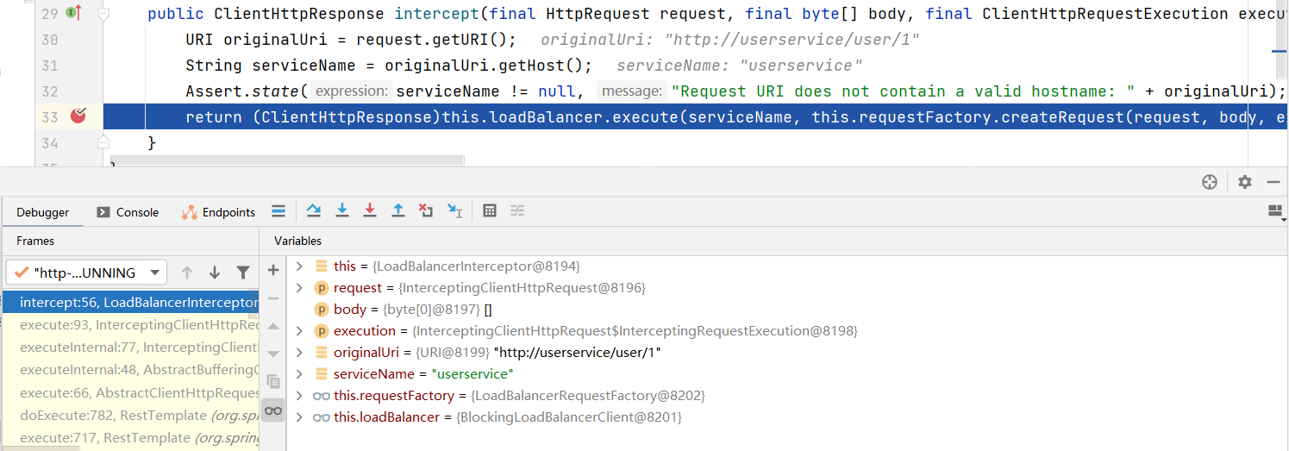The image size is (1289, 451).
Task: Click Variables panel header
Action: click(297, 241)
